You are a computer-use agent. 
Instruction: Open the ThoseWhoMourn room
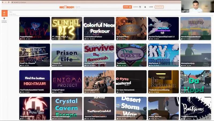(x=35, y=108)
